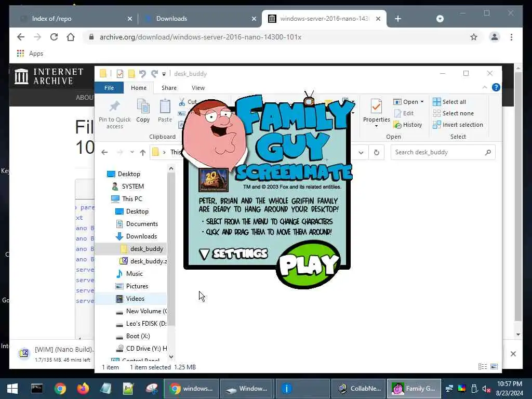This screenshot has height=399, width=532.
Task: Click the Internet Archive logo
Action: (x=49, y=76)
